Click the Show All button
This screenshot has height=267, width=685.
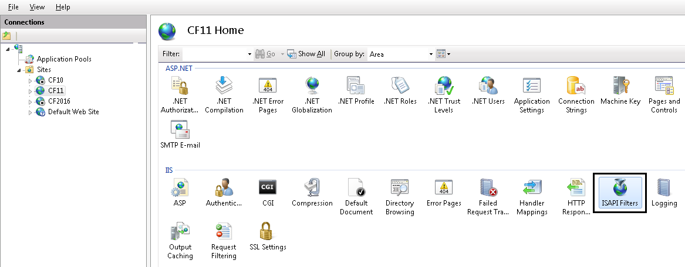(306, 54)
